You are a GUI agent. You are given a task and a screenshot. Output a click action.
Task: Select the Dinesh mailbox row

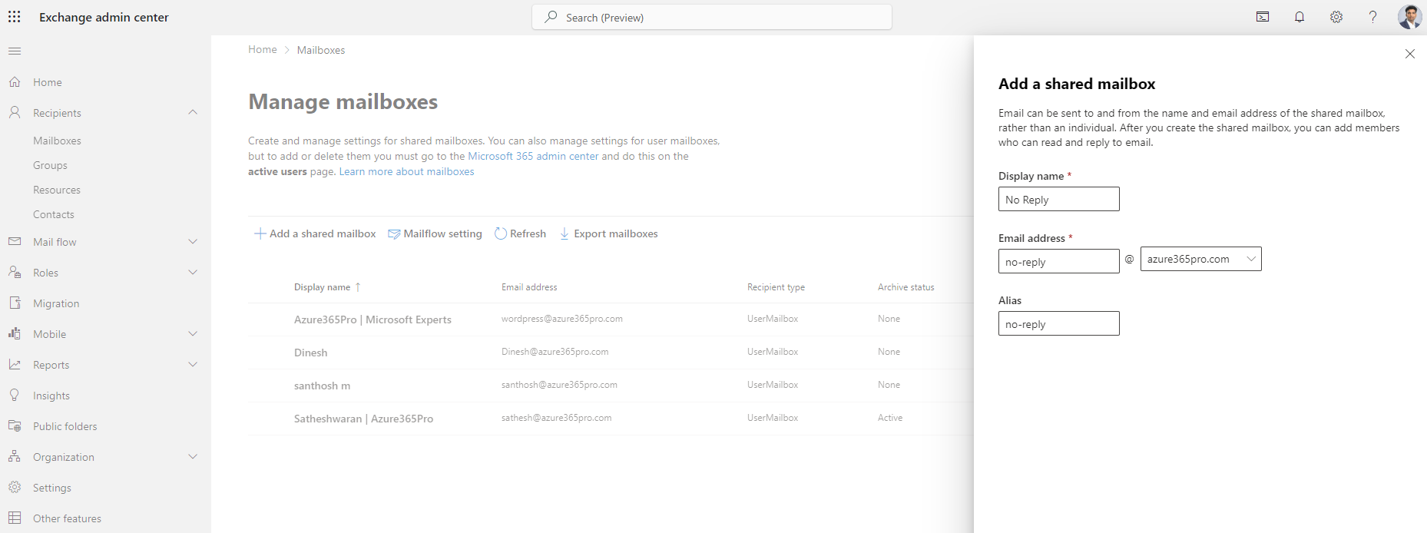pyautogui.click(x=611, y=353)
